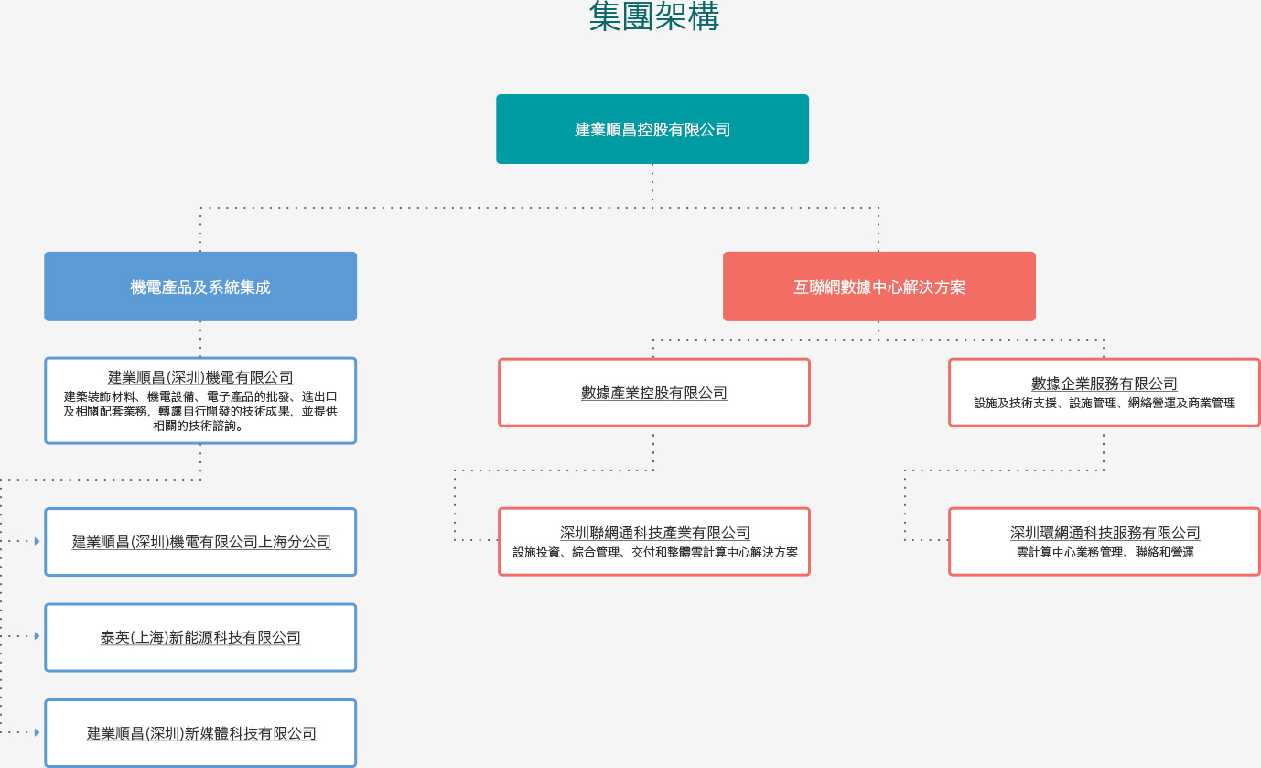Click description starting 建築裝飾材料、機電設備
The image size is (1261, 768).
[x=200, y=411]
